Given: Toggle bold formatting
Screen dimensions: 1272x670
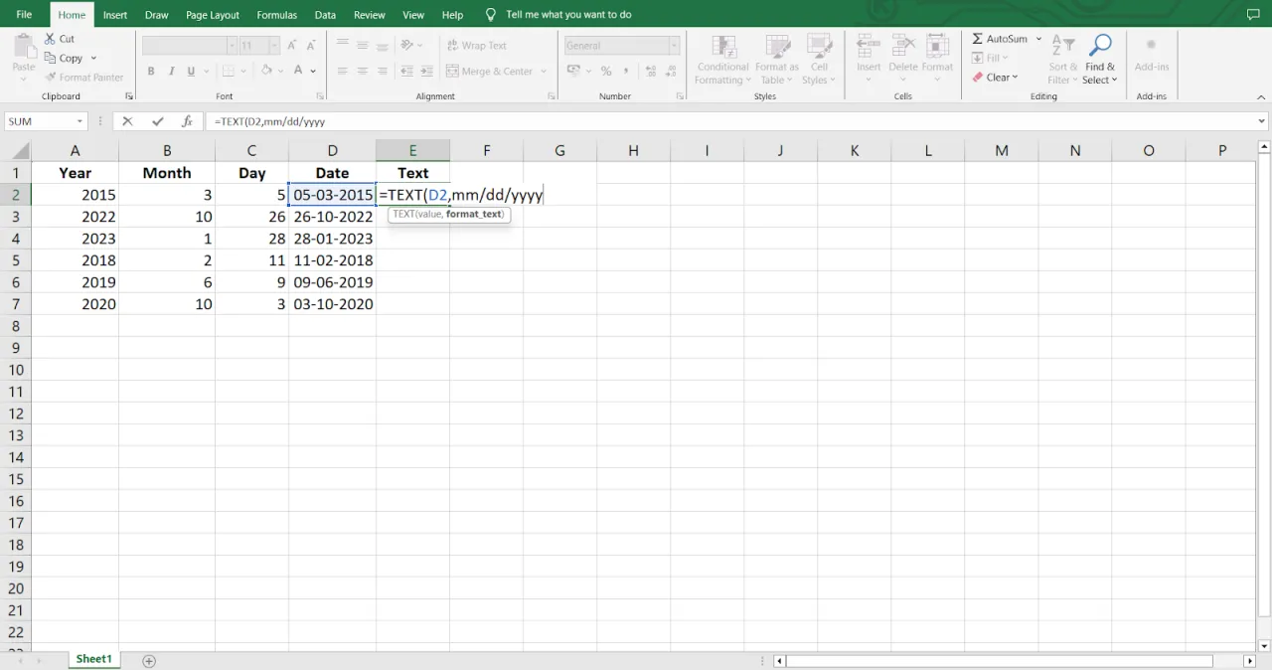Looking at the screenshot, I should coord(151,71).
